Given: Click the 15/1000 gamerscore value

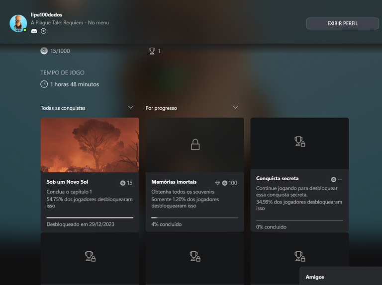Looking at the screenshot, I should click(60, 51).
